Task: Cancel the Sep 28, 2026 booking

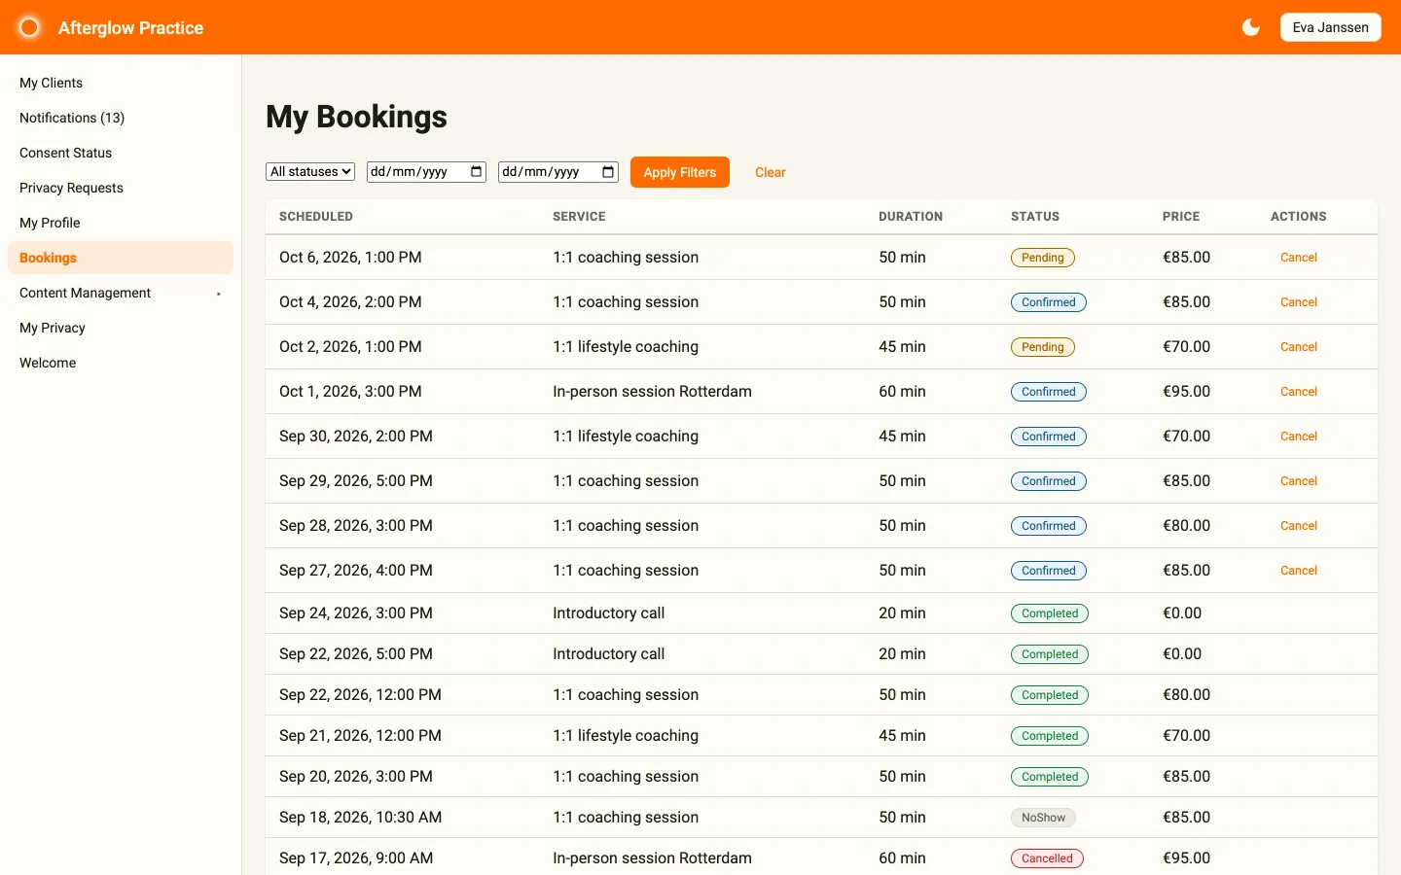Action: (x=1299, y=526)
